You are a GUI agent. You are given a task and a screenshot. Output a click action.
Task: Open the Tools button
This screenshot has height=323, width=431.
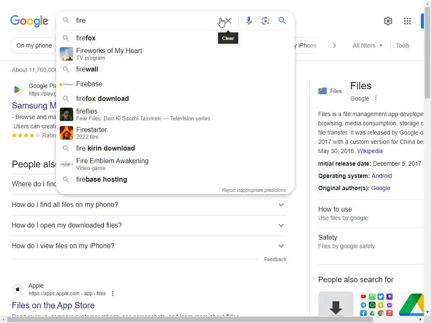tap(402, 45)
